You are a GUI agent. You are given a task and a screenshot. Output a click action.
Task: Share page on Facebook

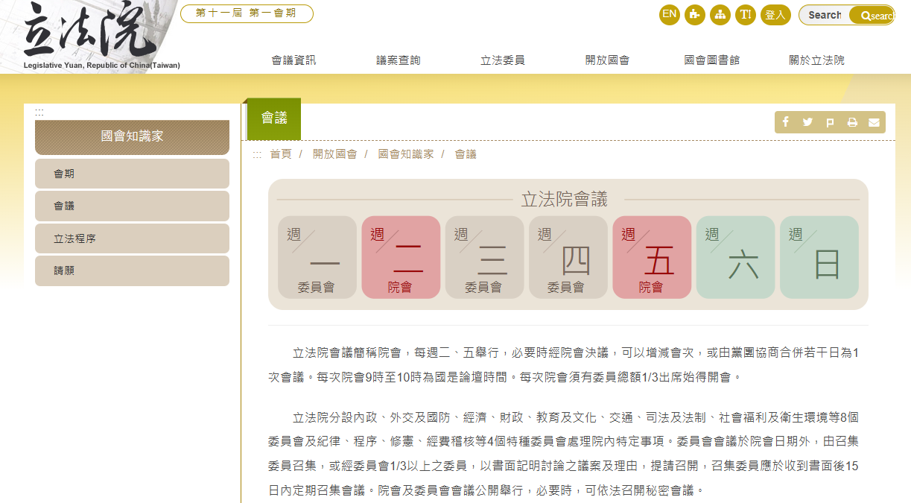(786, 122)
